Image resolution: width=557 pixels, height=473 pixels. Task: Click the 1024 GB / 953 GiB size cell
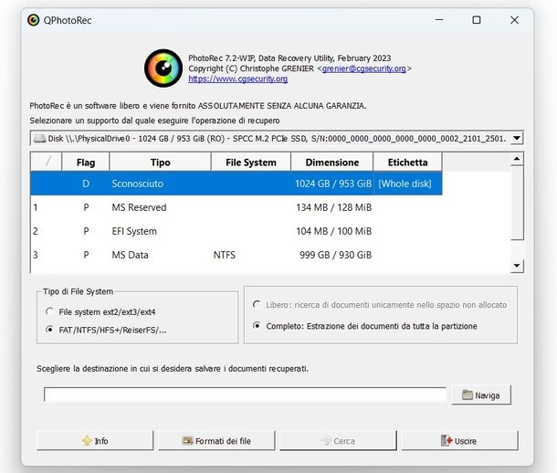[x=333, y=184]
